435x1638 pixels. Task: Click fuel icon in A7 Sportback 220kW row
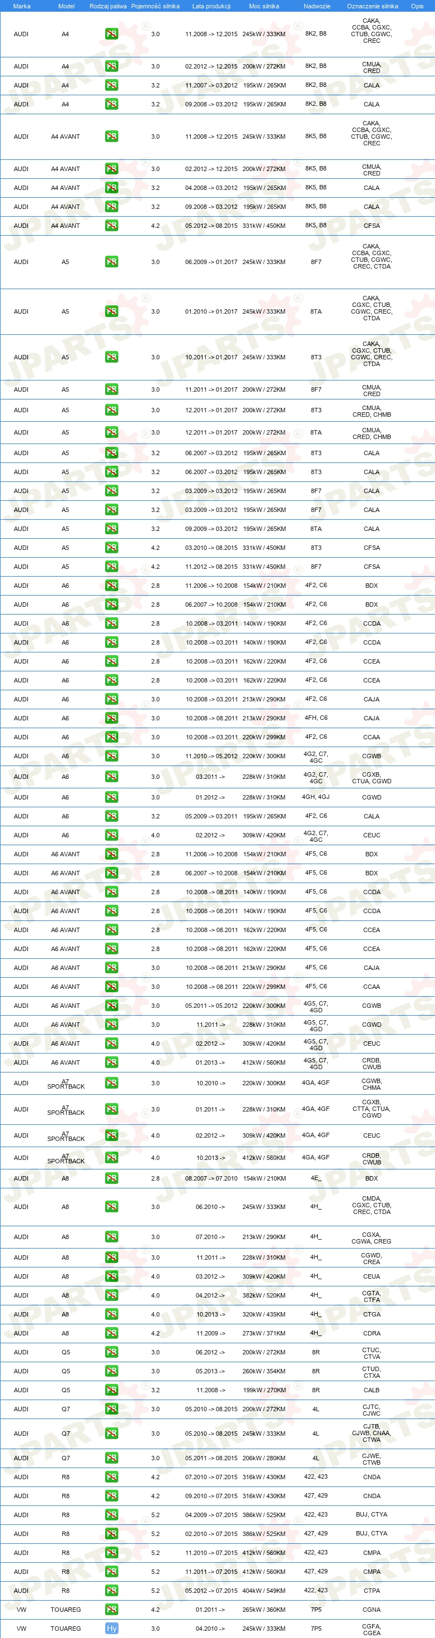(112, 1083)
